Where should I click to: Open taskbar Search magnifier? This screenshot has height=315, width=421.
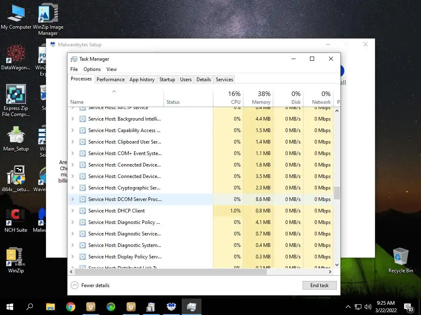click(x=30, y=307)
